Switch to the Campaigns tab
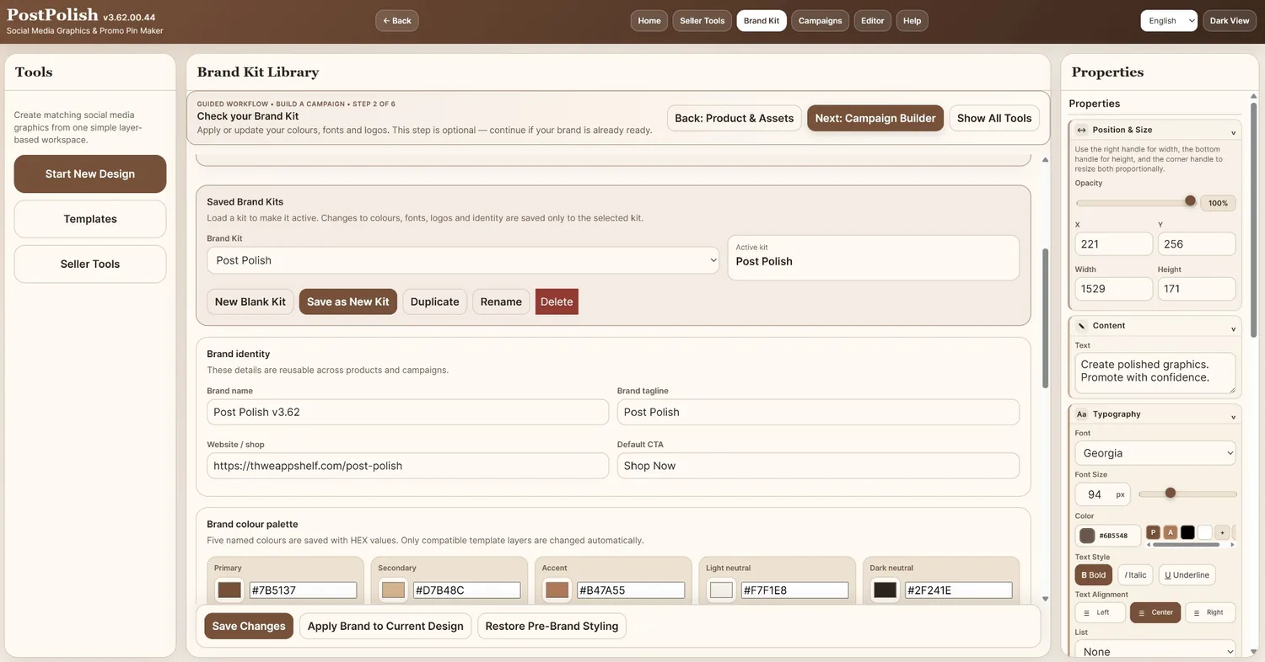 tap(821, 21)
